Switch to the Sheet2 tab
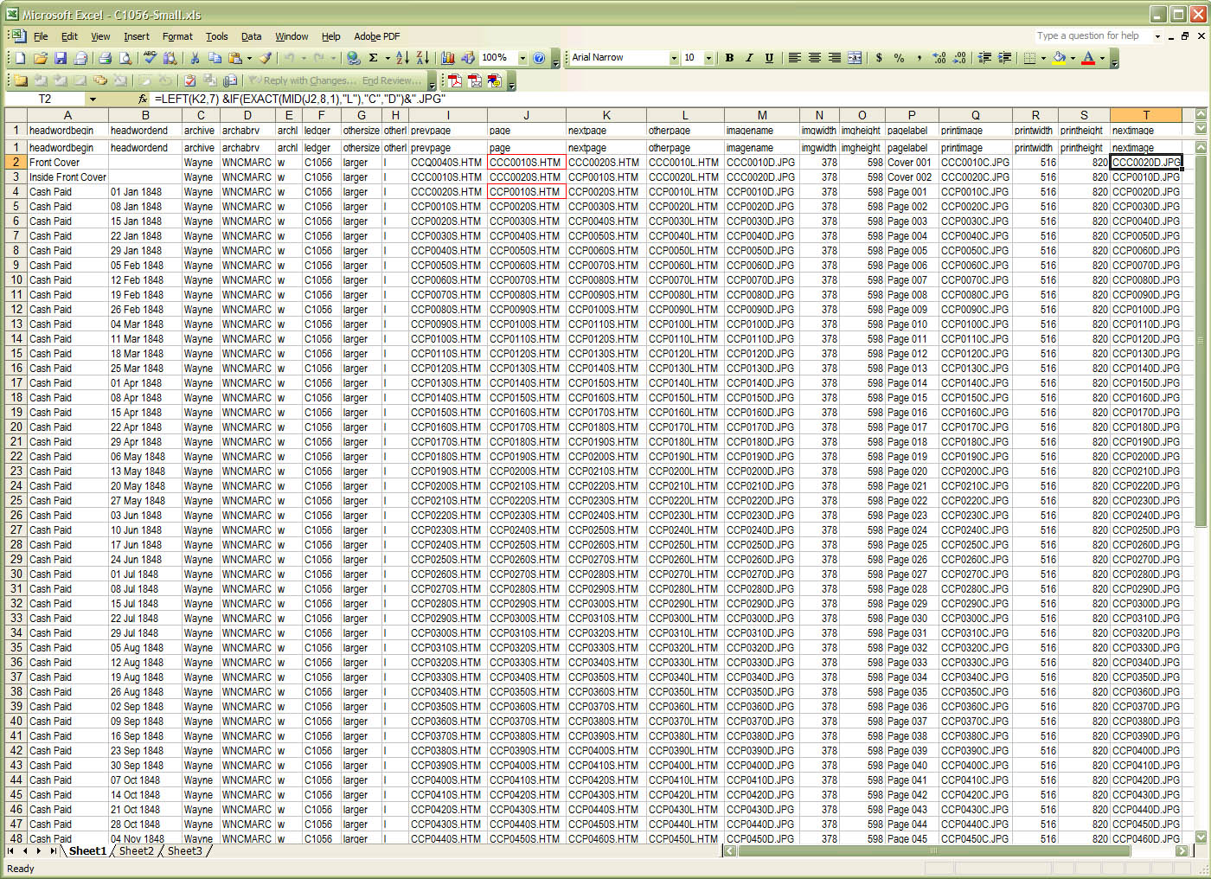1211x879 pixels. pyautogui.click(x=137, y=851)
